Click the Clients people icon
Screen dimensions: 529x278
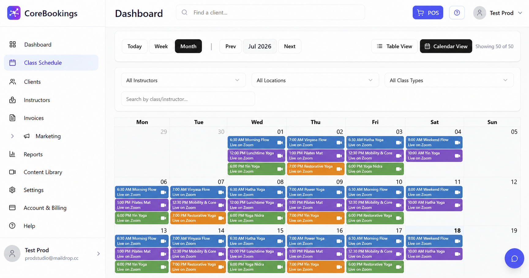pos(13,82)
